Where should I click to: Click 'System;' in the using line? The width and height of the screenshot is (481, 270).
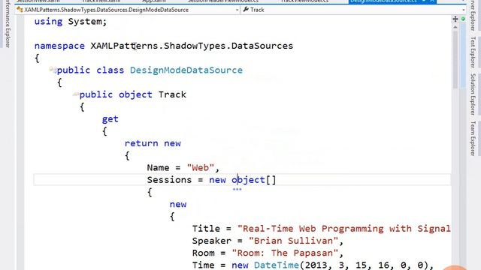[87, 22]
